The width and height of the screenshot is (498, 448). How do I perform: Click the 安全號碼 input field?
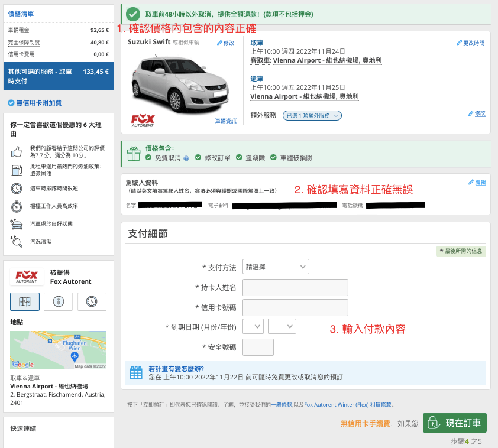click(258, 347)
